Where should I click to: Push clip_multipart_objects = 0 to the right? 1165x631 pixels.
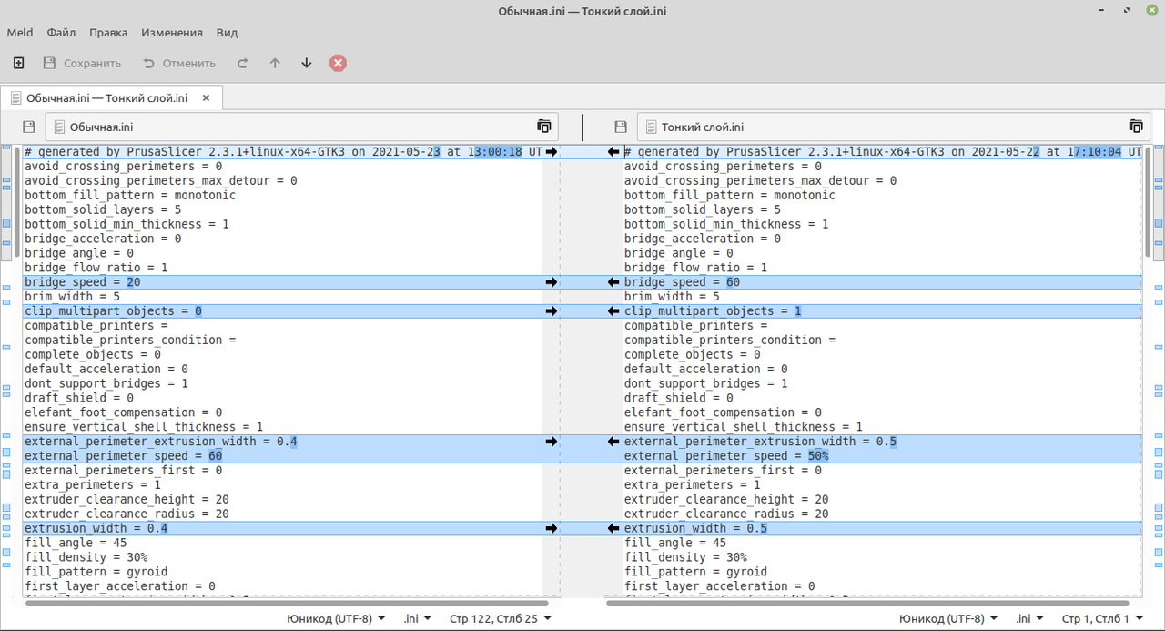click(551, 311)
